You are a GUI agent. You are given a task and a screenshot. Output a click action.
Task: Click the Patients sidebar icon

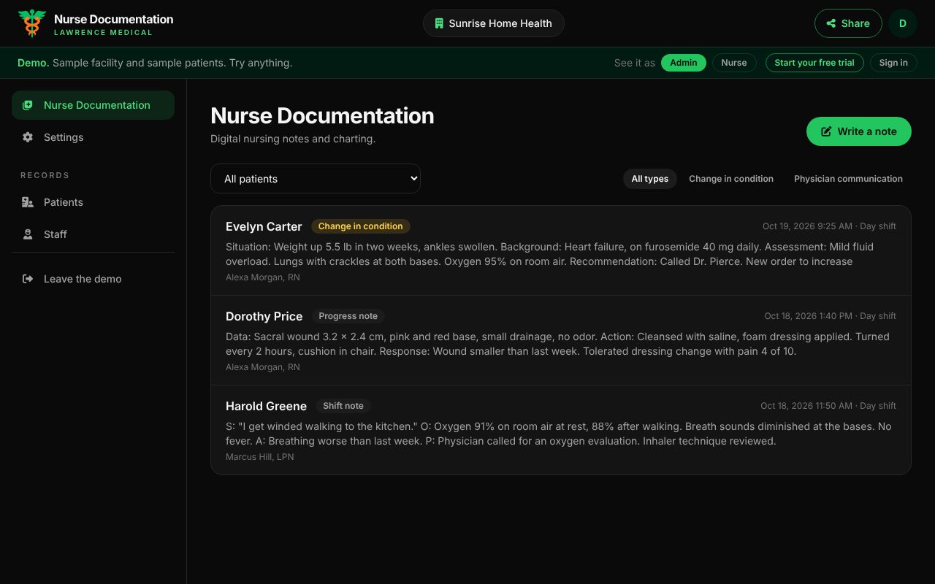tap(28, 202)
